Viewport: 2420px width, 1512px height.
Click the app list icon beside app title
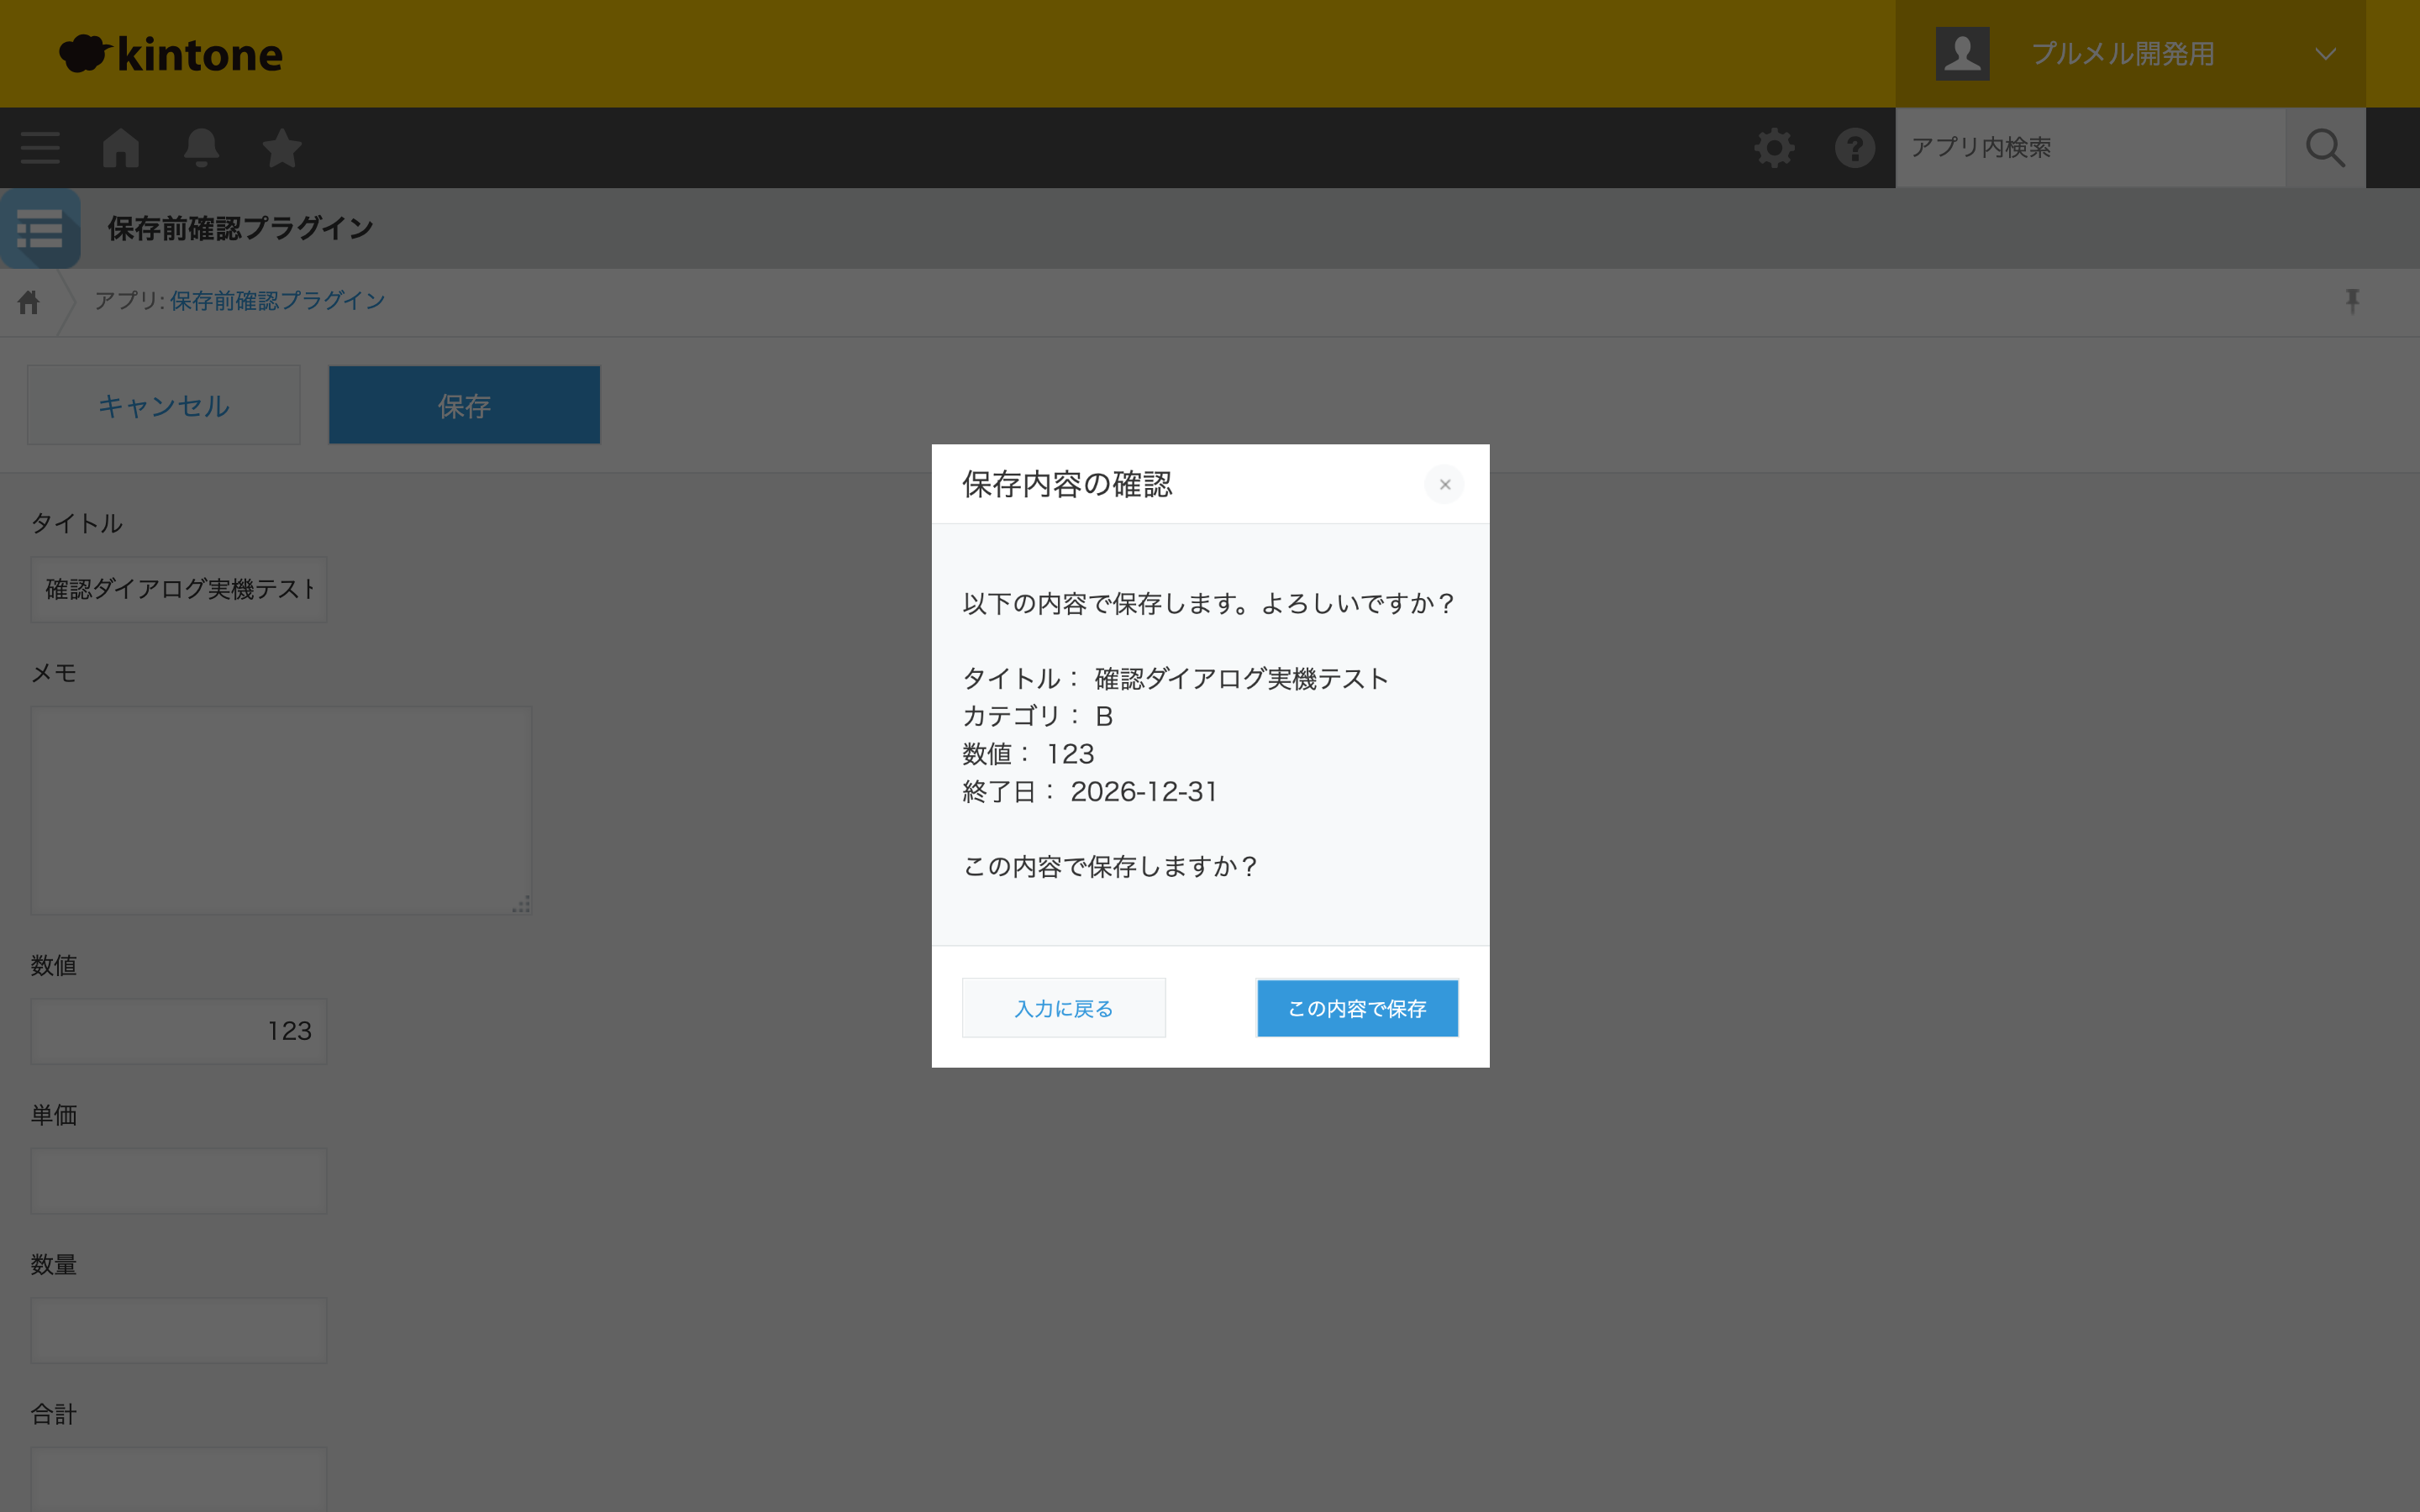click(x=40, y=229)
